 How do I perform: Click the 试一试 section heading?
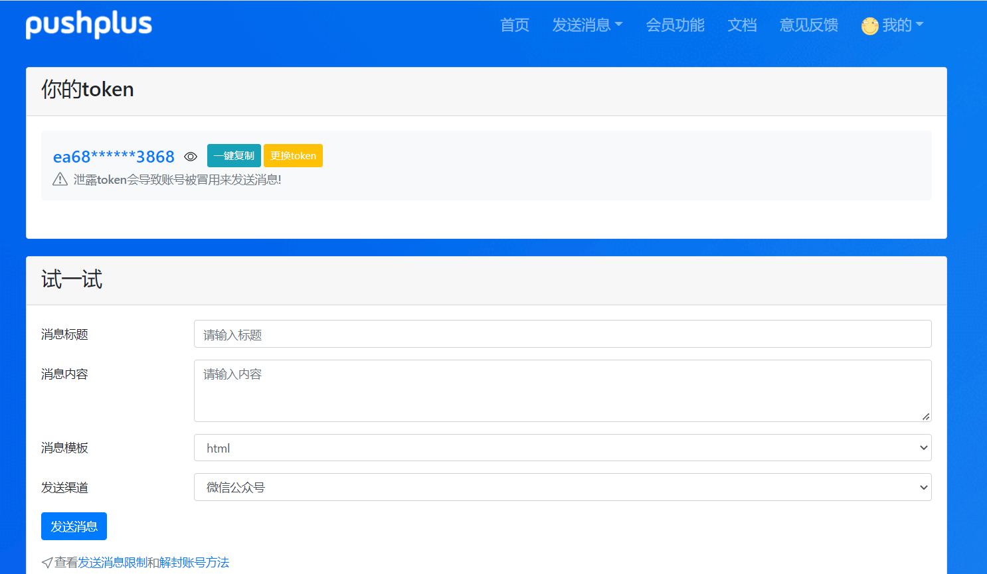point(72,279)
